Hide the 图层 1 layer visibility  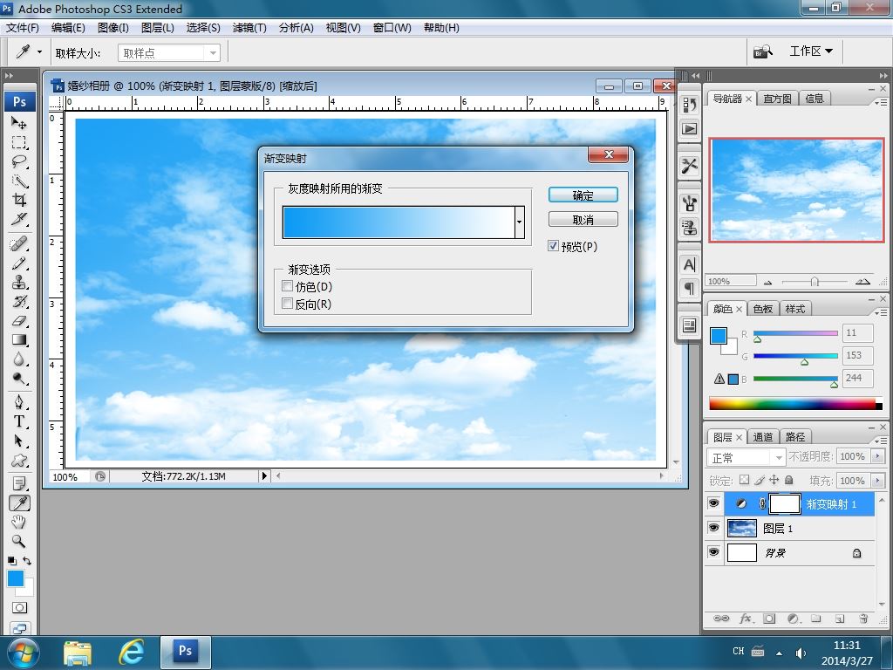point(713,528)
